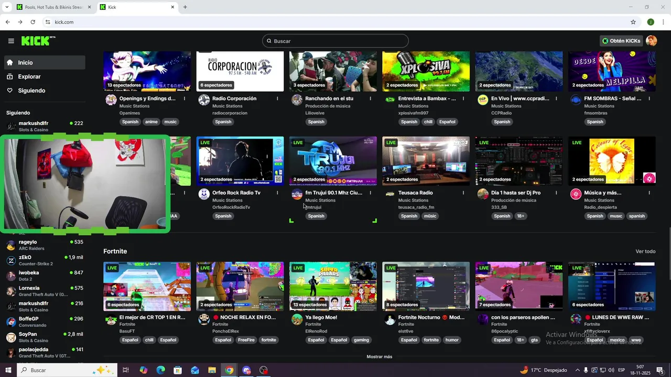Click the Inicio home icon in sidebar
Viewport: 671px width, 377px height.
pos(10,62)
